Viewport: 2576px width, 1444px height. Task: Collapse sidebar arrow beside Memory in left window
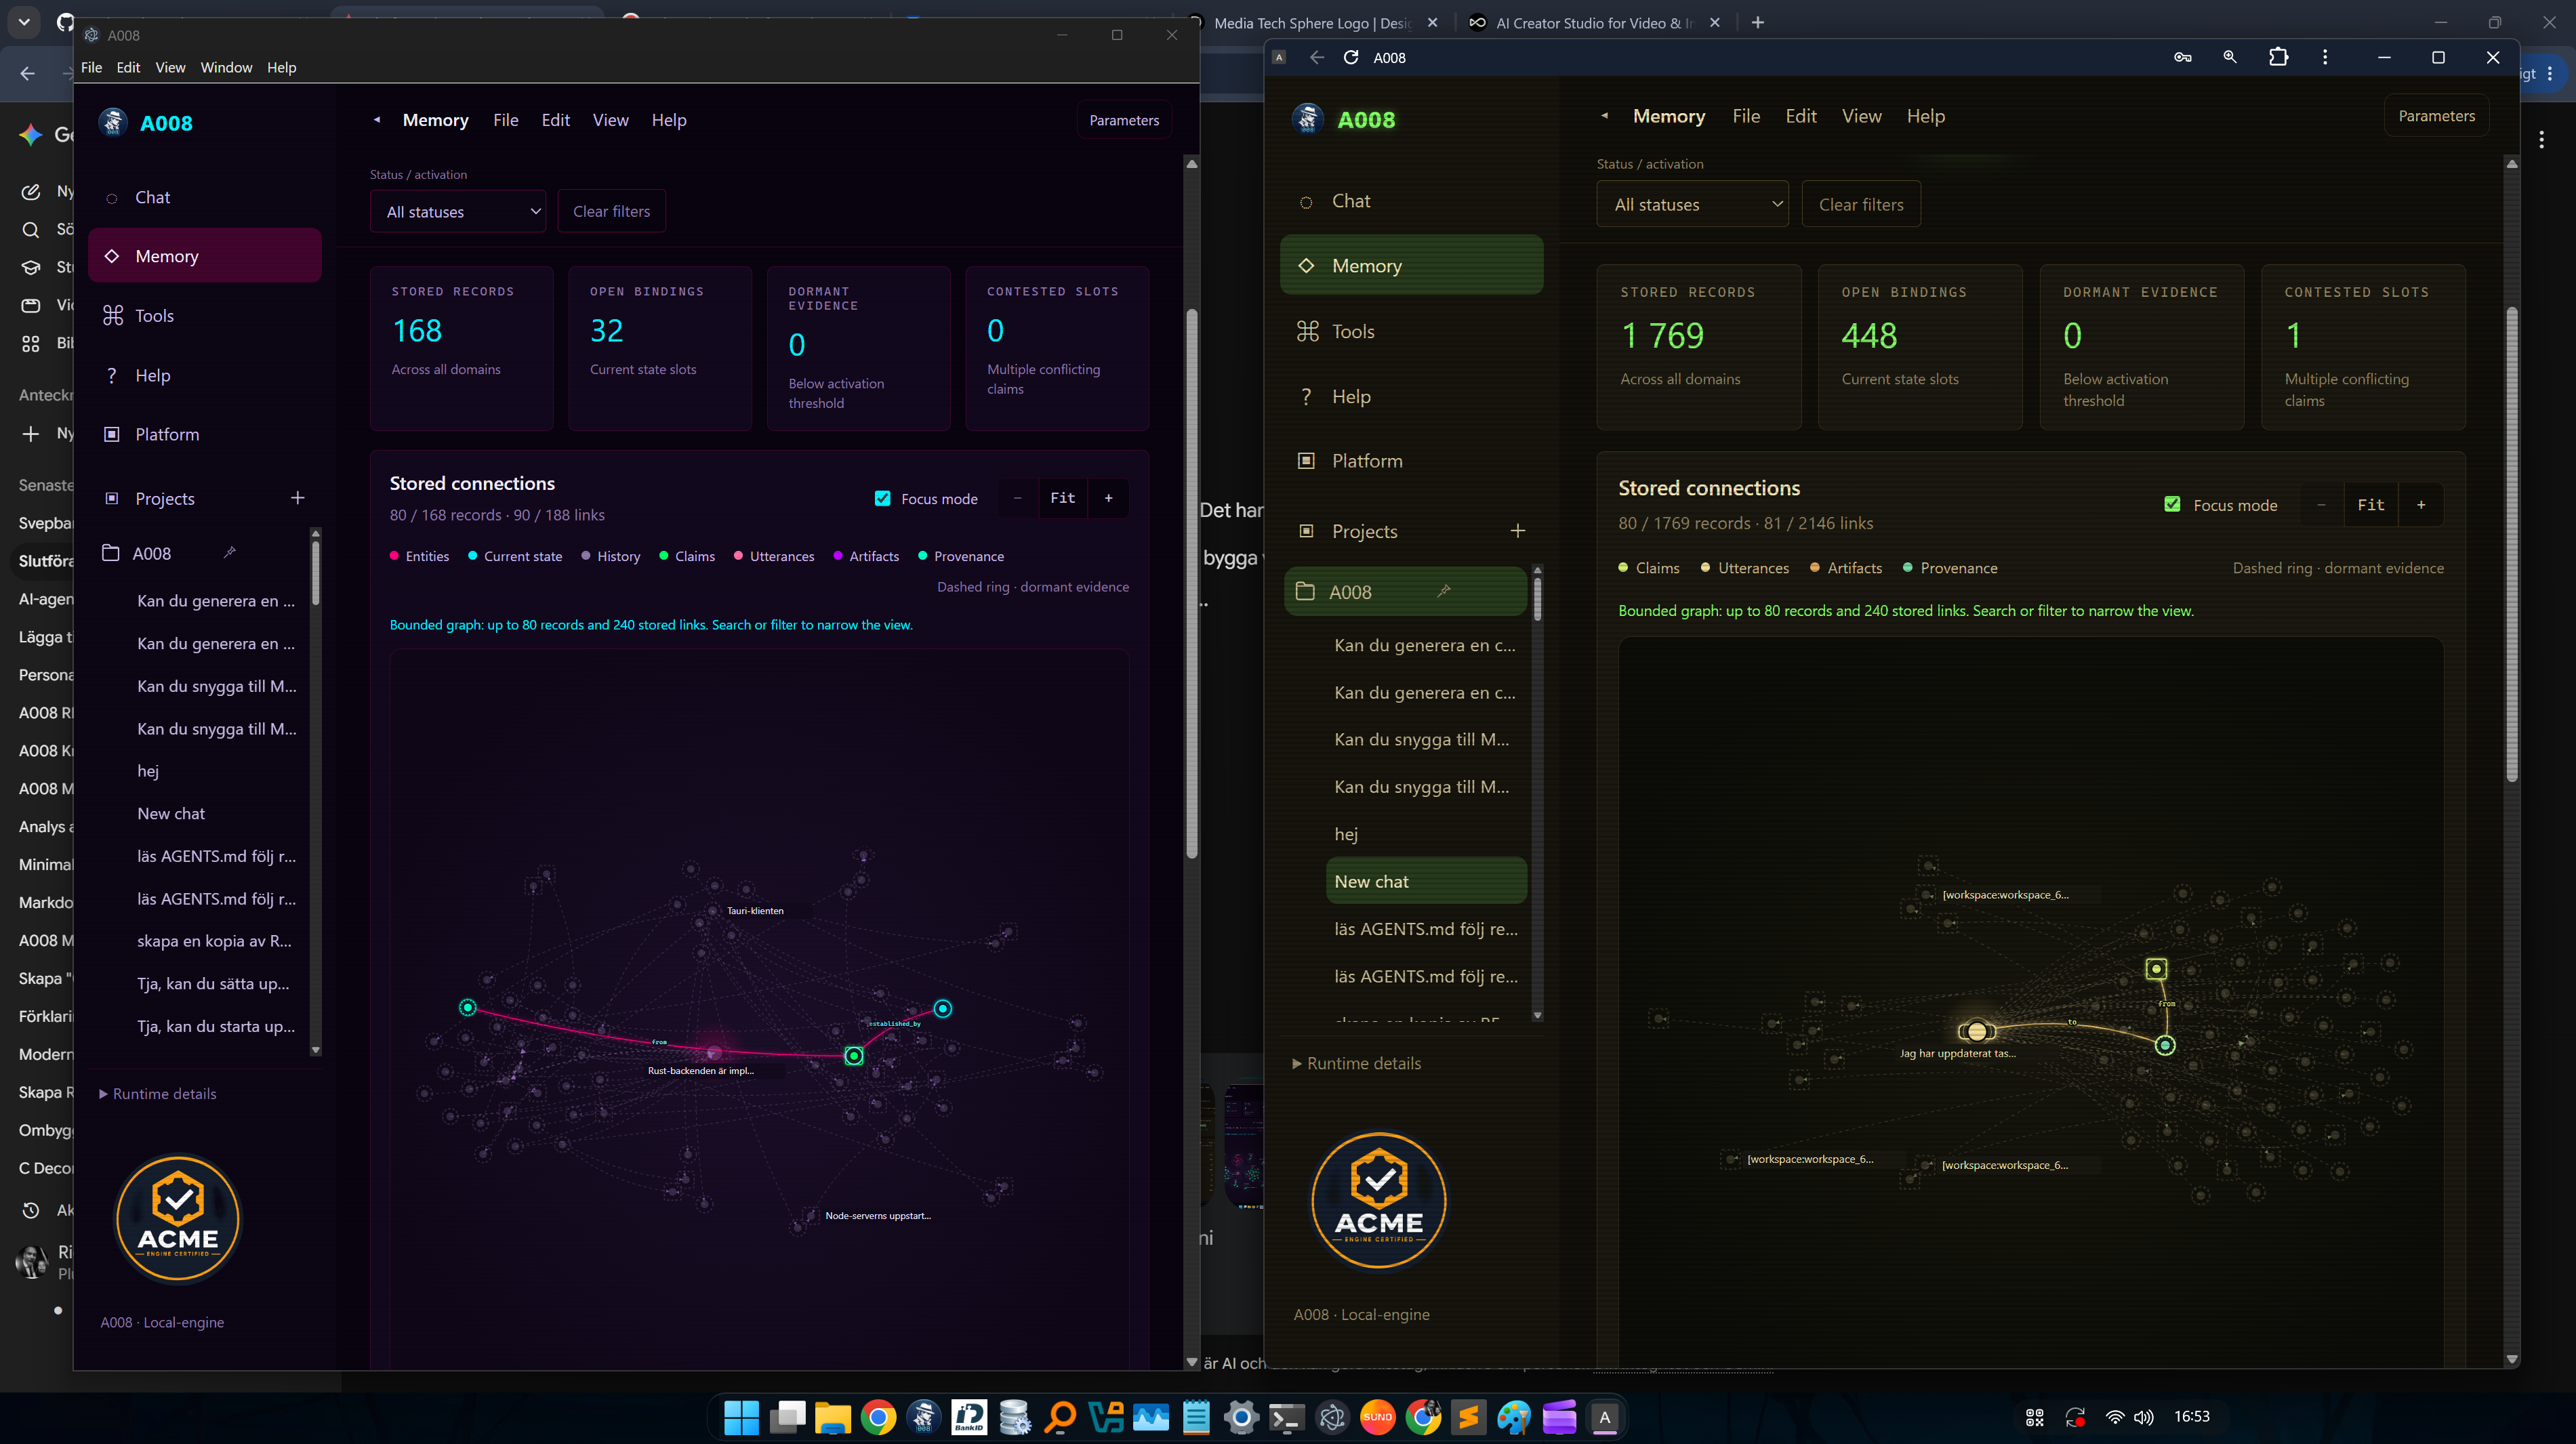377,120
